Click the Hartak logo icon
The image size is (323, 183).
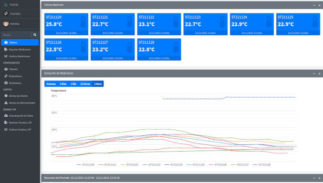6,4
